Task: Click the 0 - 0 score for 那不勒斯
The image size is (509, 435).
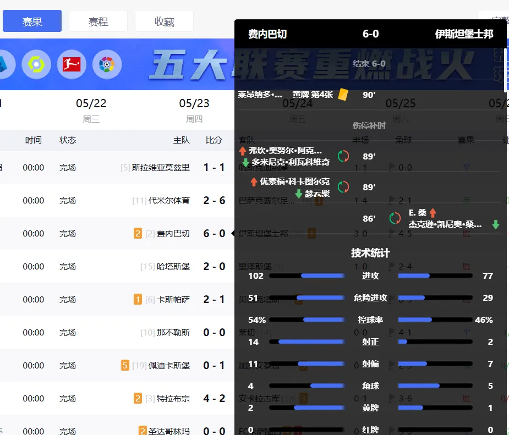Action: [x=214, y=333]
